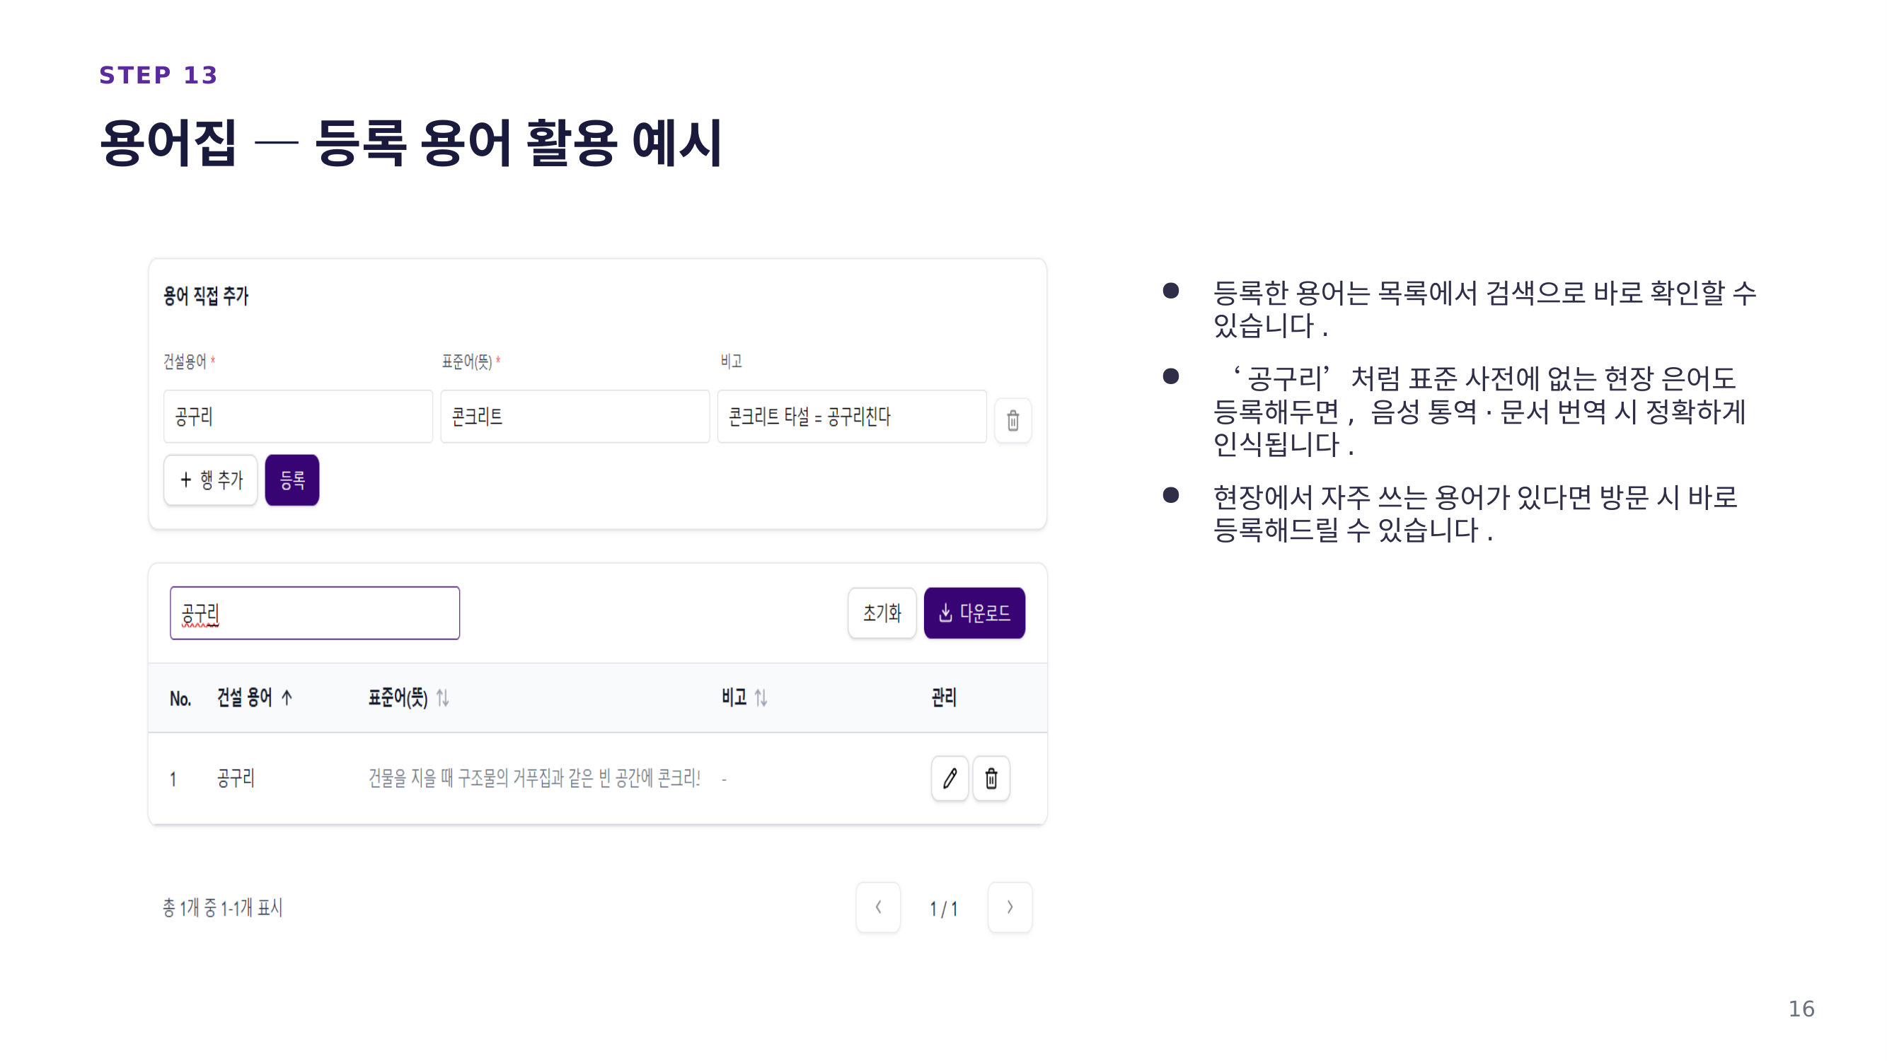Image resolution: width=1887 pixels, height=1061 pixels.
Task: Sort by 건설 용어 ascending arrow
Action: point(287,697)
